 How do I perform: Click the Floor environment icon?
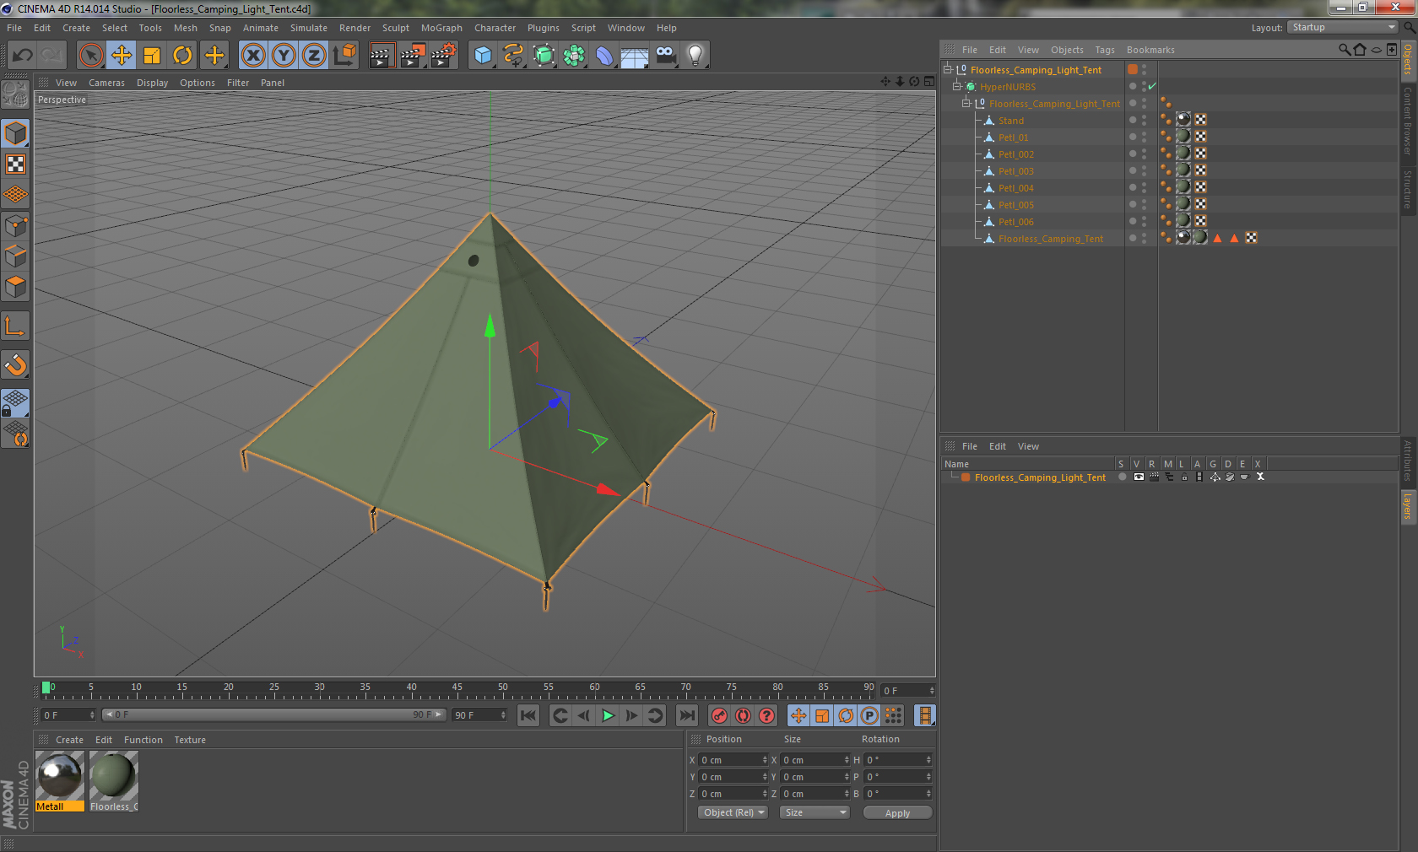635,56
